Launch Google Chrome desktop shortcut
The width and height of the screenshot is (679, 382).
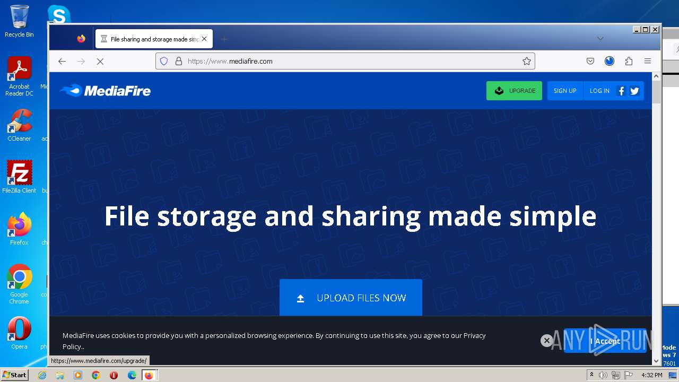[x=19, y=284]
